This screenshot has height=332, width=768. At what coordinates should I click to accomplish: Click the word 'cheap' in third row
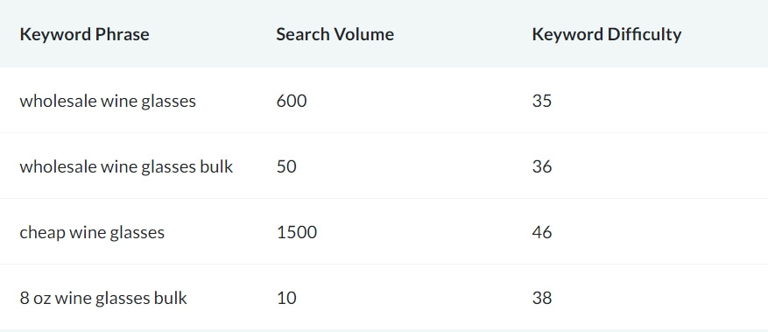click(x=42, y=233)
